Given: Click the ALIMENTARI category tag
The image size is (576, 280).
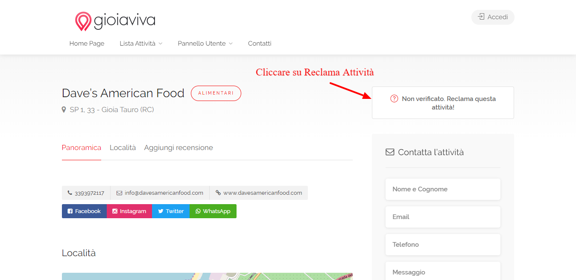Looking at the screenshot, I should [x=216, y=93].
